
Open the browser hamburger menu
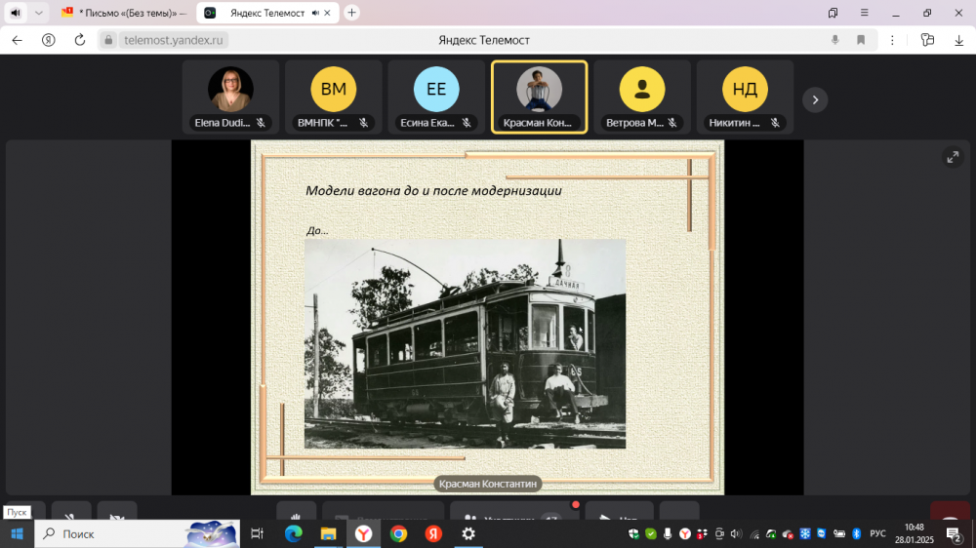pyautogui.click(x=865, y=13)
